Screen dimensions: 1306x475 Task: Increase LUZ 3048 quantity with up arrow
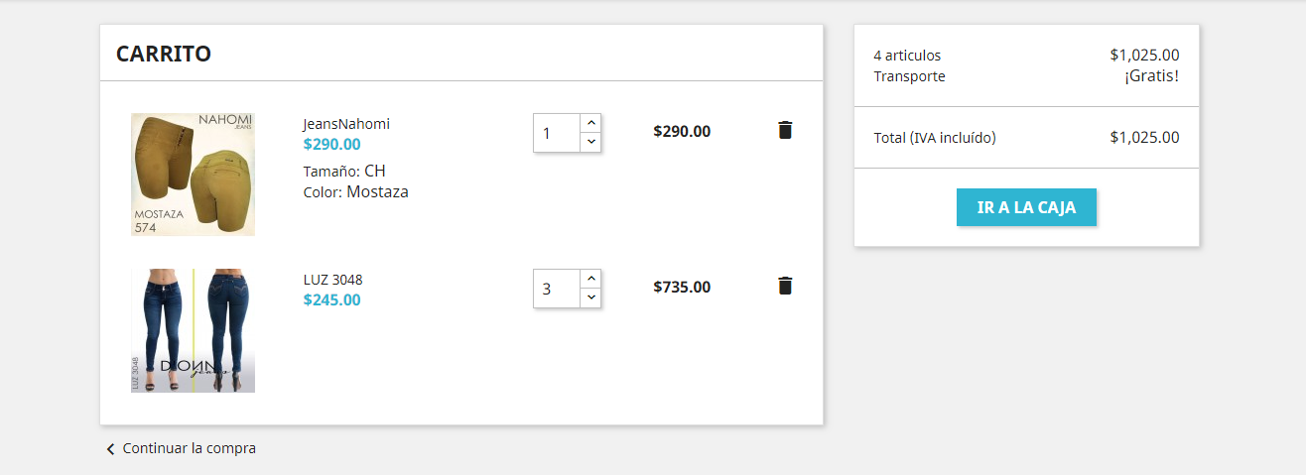tap(591, 279)
